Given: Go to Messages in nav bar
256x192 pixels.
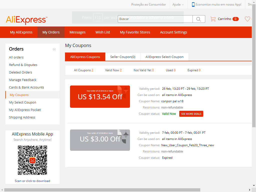Looking at the screenshot, I should [x=77, y=32].
